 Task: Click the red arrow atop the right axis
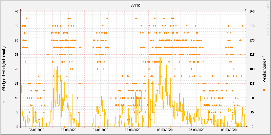click(x=245, y=10)
